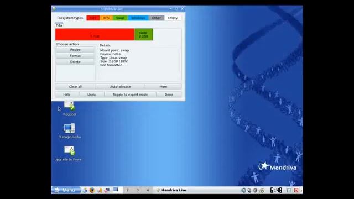Select the green 2.2GB swap partition

tap(144, 34)
